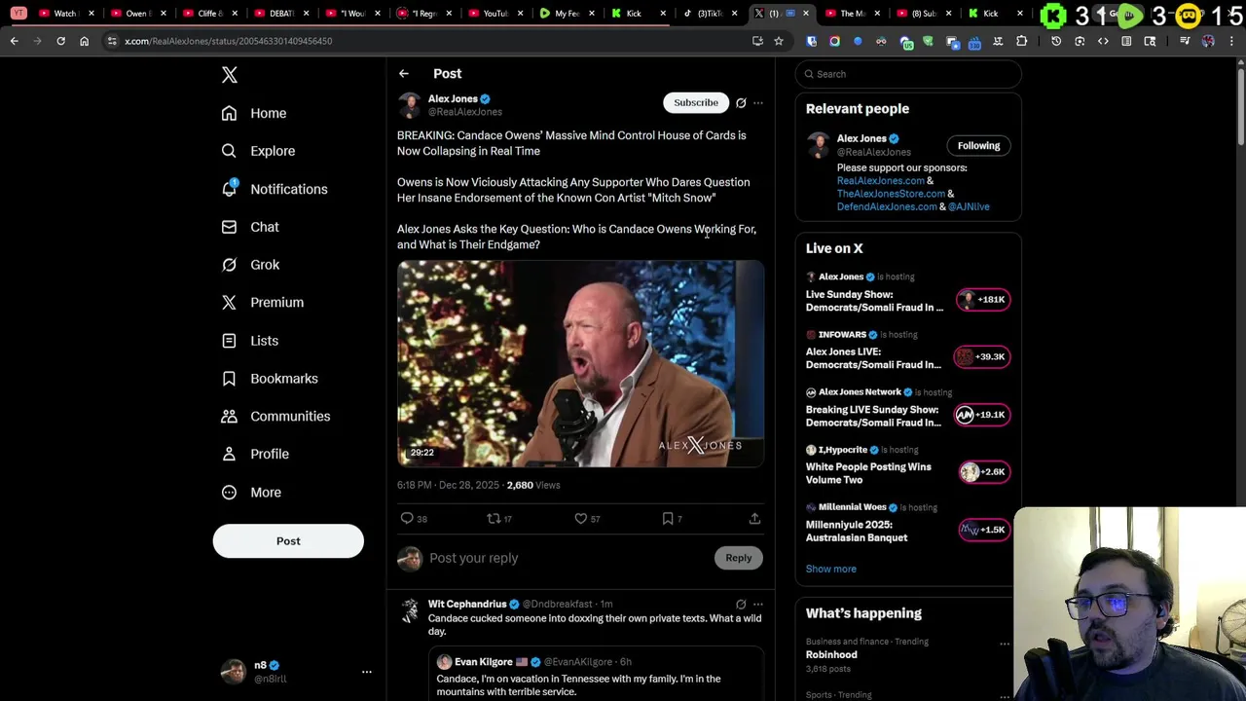Open Lists in left navigation
Image resolution: width=1246 pixels, height=701 pixels.
(249, 341)
